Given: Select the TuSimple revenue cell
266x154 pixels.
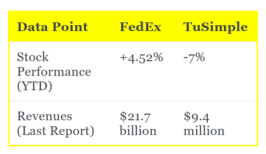Looking at the screenshot, I should [214, 124].
